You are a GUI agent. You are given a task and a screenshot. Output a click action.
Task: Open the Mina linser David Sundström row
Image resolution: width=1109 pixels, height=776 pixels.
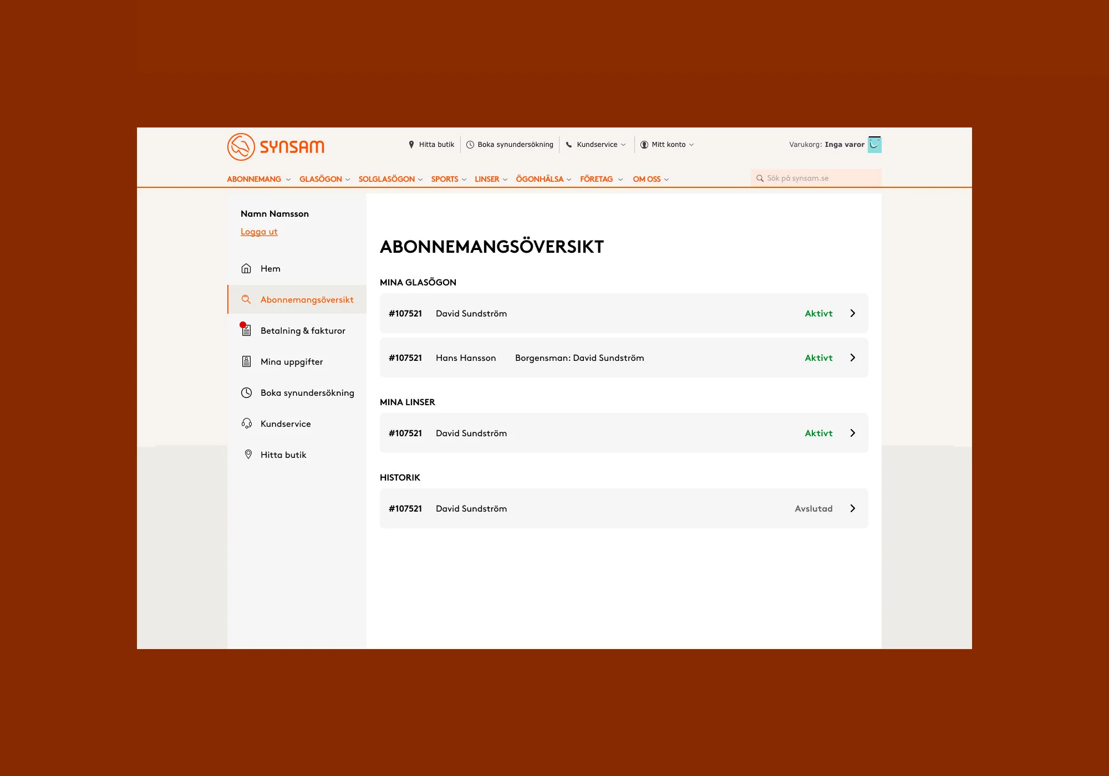coord(623,433)
